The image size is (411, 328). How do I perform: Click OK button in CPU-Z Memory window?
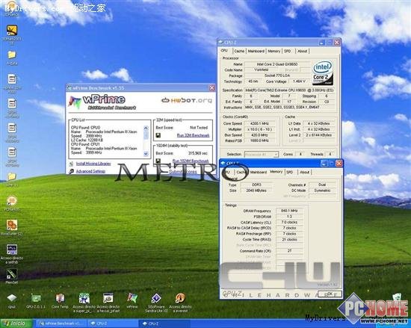coord(330,294)
